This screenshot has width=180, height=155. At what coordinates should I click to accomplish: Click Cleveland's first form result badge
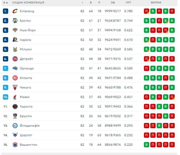click(146, 11)
